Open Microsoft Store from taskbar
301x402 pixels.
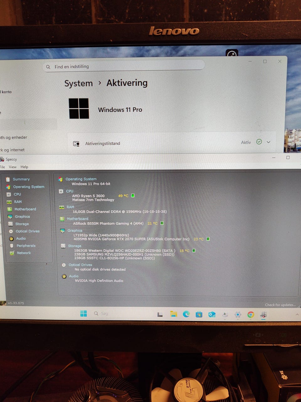(199, 314)
